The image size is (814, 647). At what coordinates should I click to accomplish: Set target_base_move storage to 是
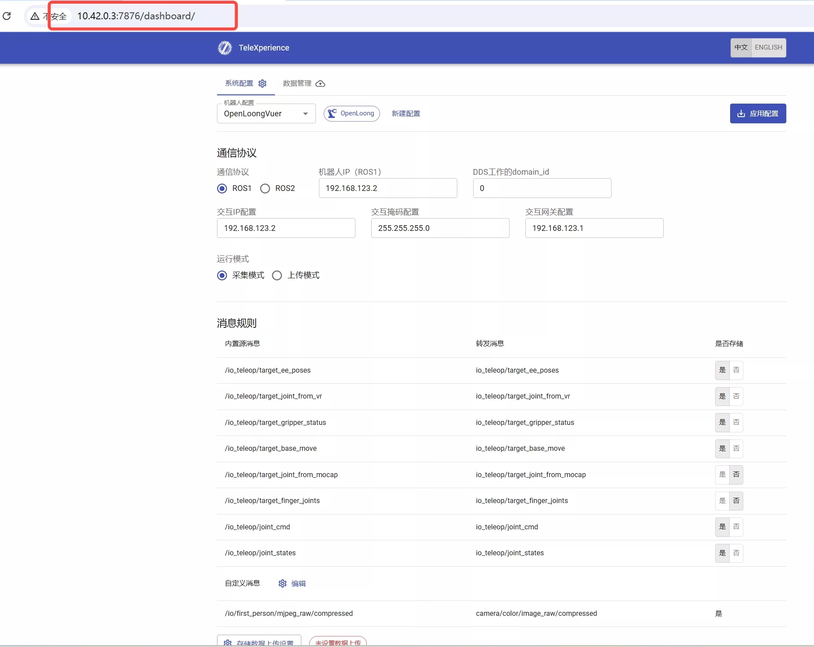(722, 449)
